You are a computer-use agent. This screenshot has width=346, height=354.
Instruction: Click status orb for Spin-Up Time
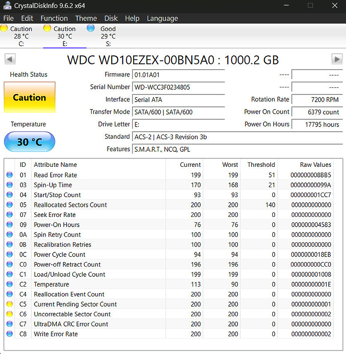pos(9,185)
